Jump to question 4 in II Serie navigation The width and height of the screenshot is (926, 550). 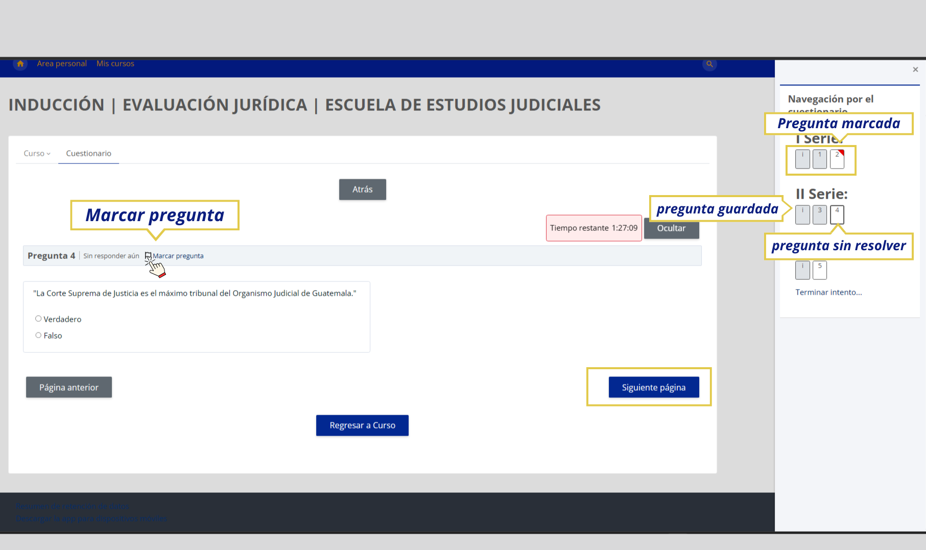pyautogui.click(x=837, y=214)
